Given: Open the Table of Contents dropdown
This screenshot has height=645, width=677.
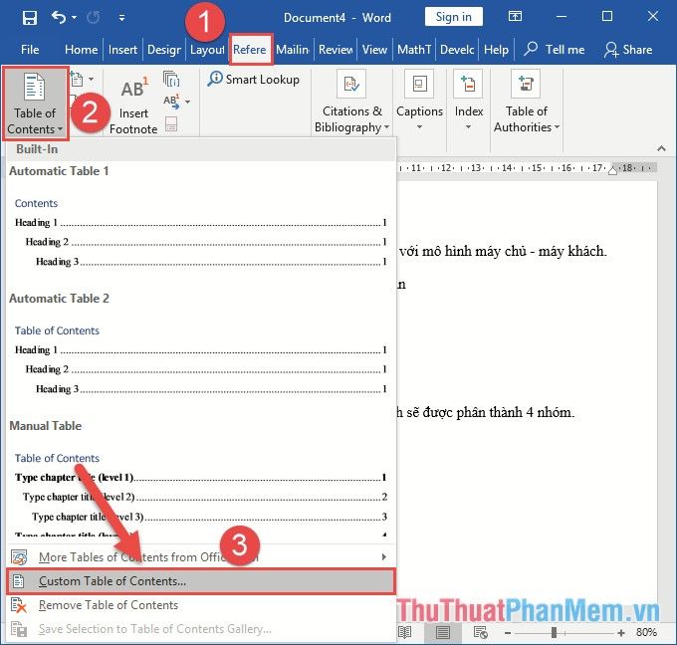Looking at the screenshot, I should (35, 103).
